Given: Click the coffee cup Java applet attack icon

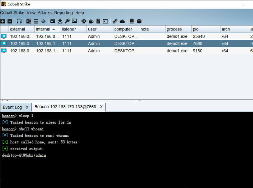Looking at the screenshot, I should coord(91,21).
